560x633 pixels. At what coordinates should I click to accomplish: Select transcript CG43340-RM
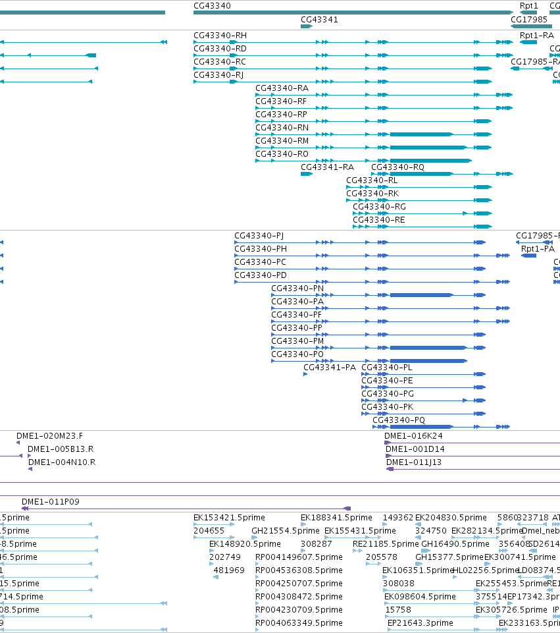click(x=282, y=140)
